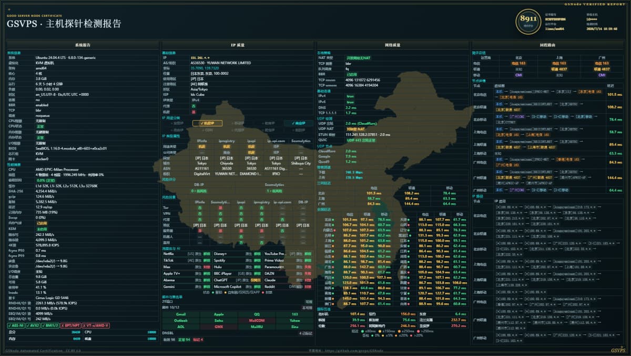Click the MailRU provider cell
The image size is (631, 356).
pyautogui.click(x=257, y=327)
